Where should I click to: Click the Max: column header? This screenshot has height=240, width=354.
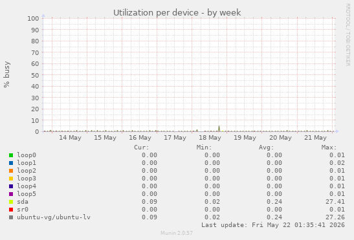[329, 147]
